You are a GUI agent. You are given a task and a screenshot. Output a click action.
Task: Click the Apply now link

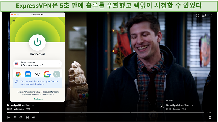coord(38,99)
